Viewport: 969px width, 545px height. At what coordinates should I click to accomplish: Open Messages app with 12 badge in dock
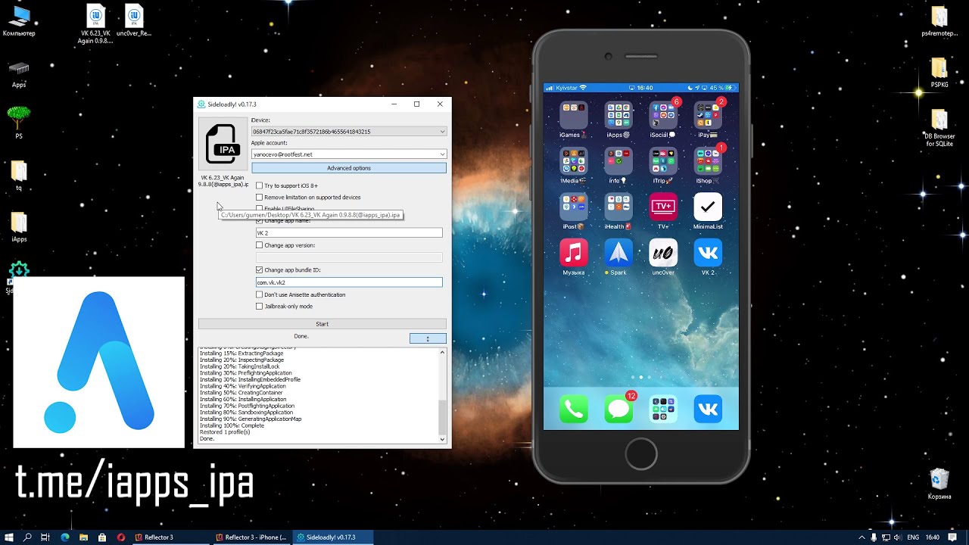(618, 409)
